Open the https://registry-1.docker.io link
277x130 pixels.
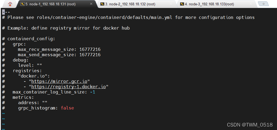click(x=69, y=87)
